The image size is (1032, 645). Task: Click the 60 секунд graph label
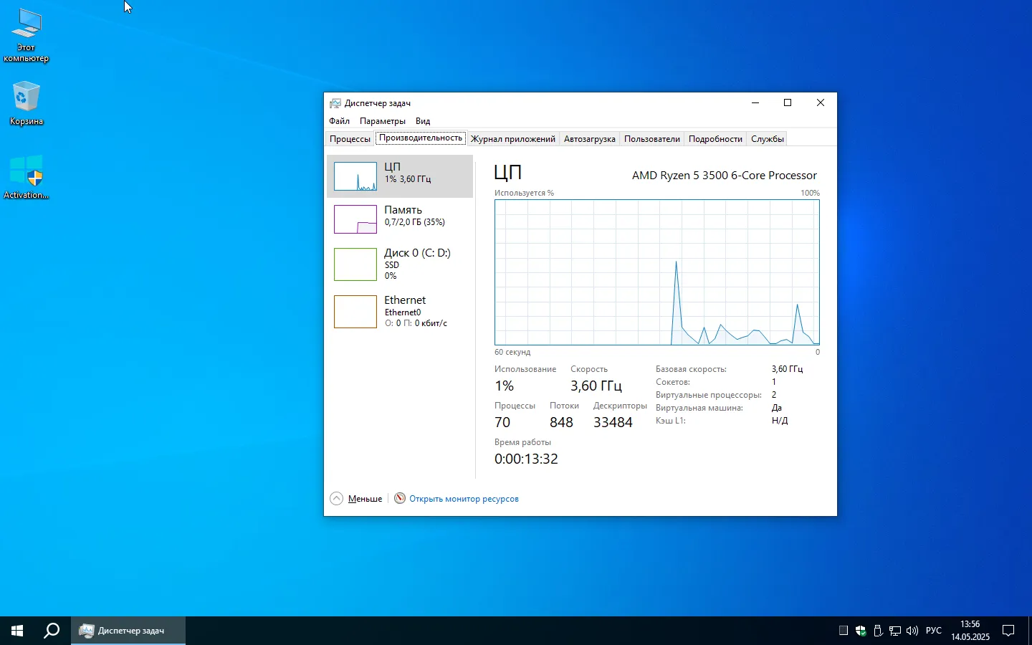[512, 353]
